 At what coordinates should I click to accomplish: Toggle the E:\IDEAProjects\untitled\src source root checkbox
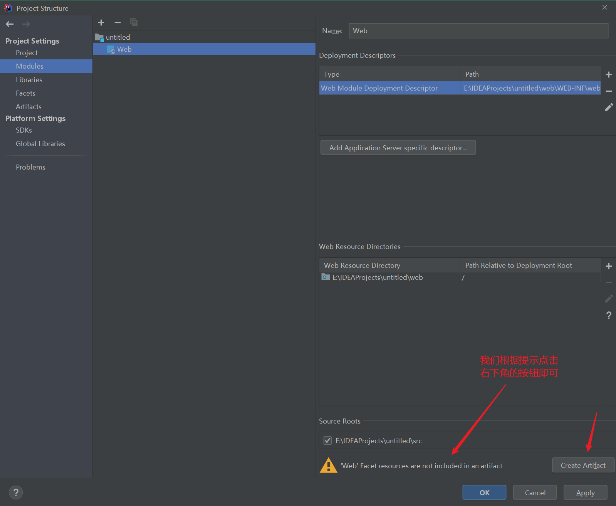(x=327, y=440)
